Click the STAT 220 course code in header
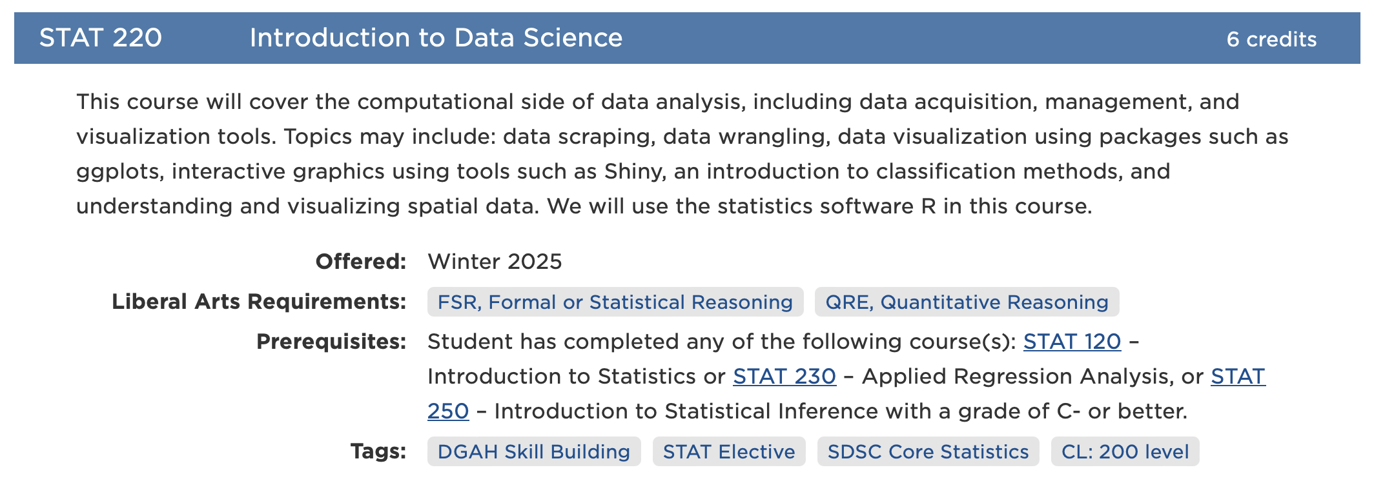This screenshot has width=1374, height=481. (100, 38)
